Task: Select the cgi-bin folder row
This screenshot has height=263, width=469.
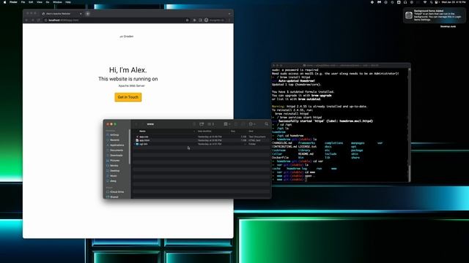Action: (201, 144)
